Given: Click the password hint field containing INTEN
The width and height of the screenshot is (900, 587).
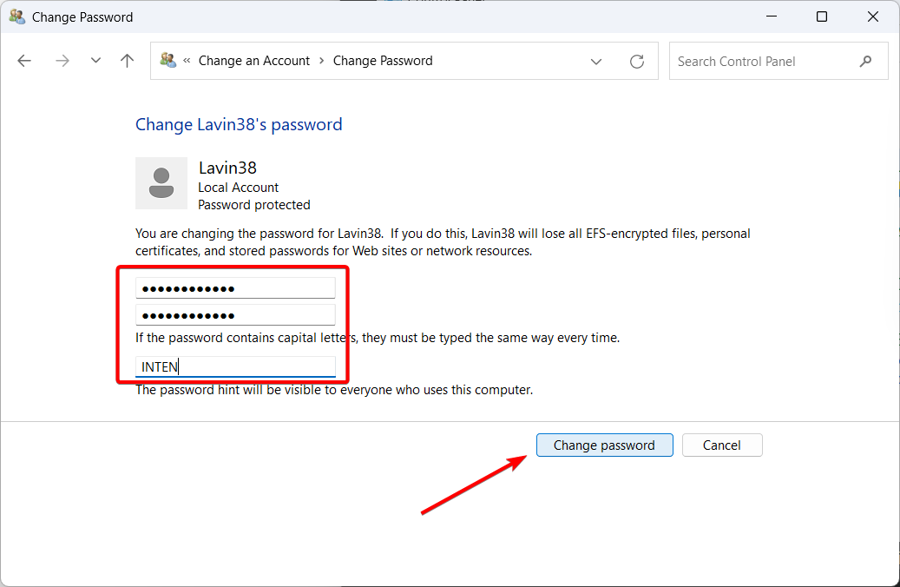Looking at the screenshot, I should pos(235,366).
